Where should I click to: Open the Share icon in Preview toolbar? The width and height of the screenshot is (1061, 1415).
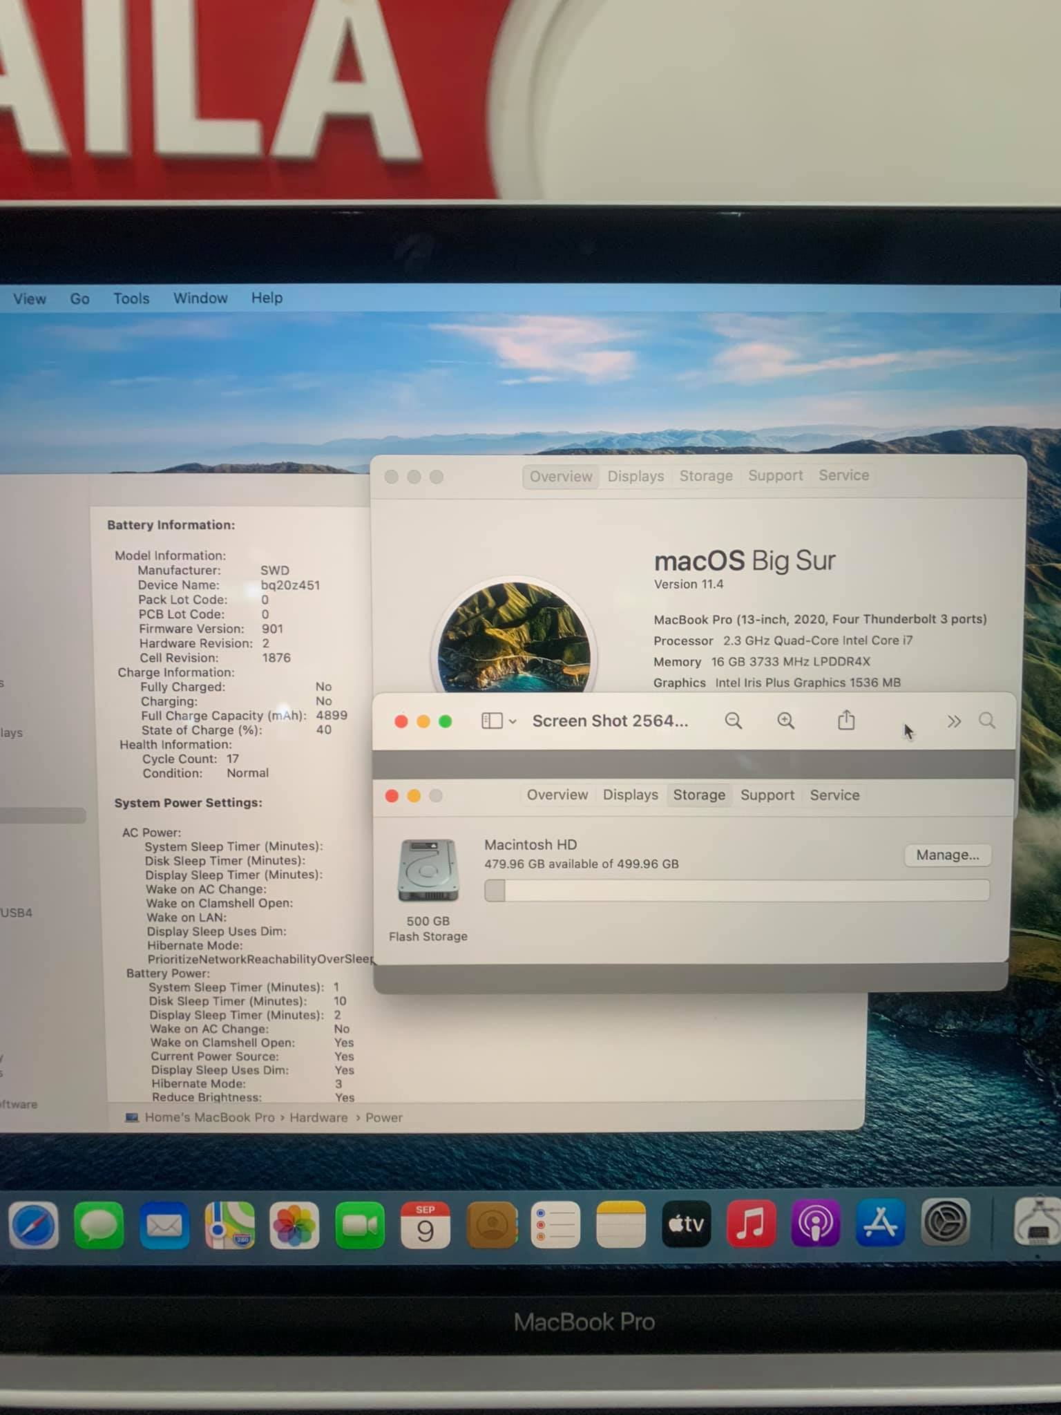point(846,721)
